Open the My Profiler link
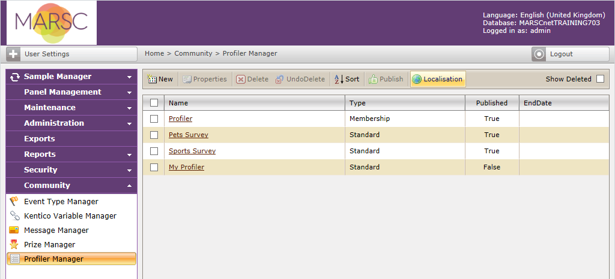The width and height of the screenshot is (615, 279). point(186,167)
